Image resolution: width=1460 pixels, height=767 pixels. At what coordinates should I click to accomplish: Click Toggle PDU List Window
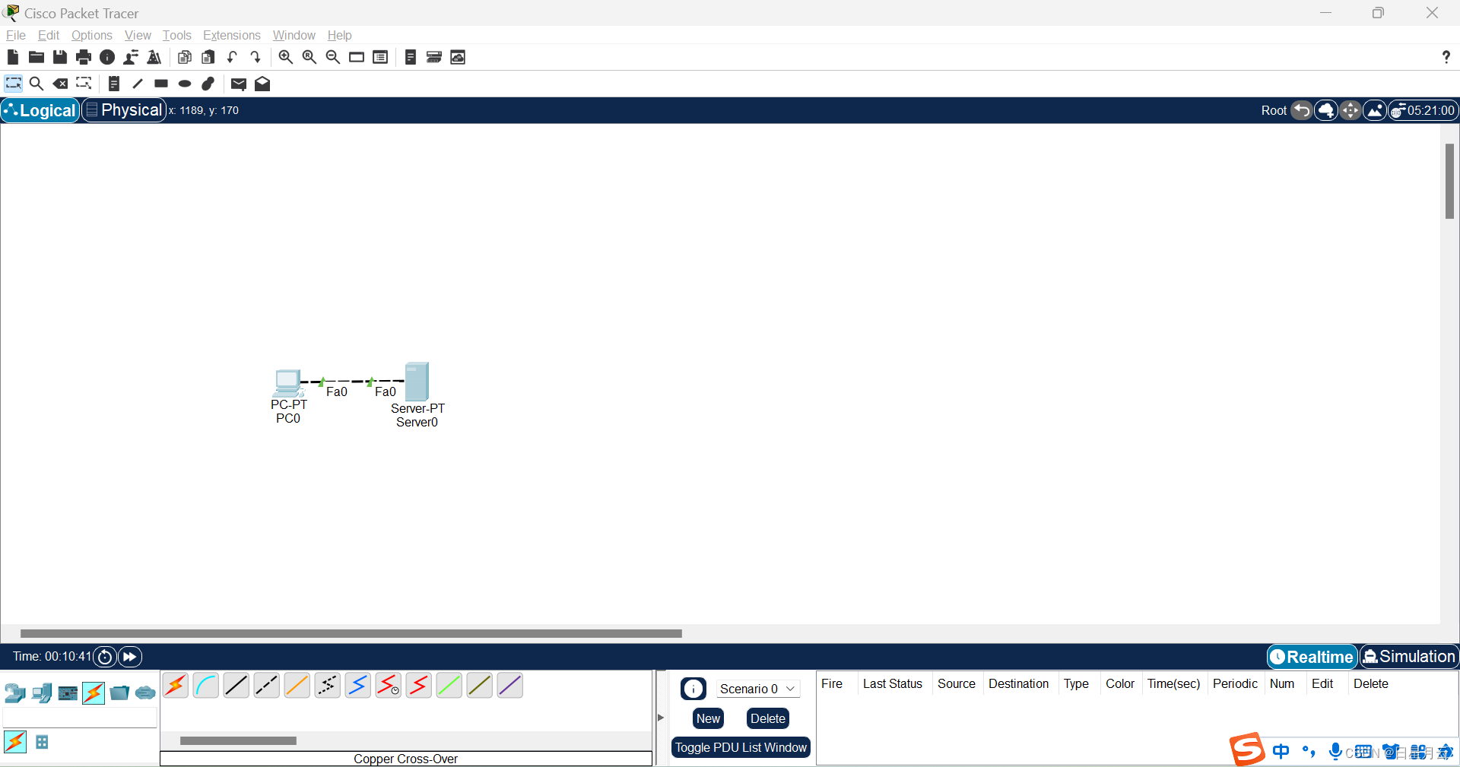click(x=741, y=747)
